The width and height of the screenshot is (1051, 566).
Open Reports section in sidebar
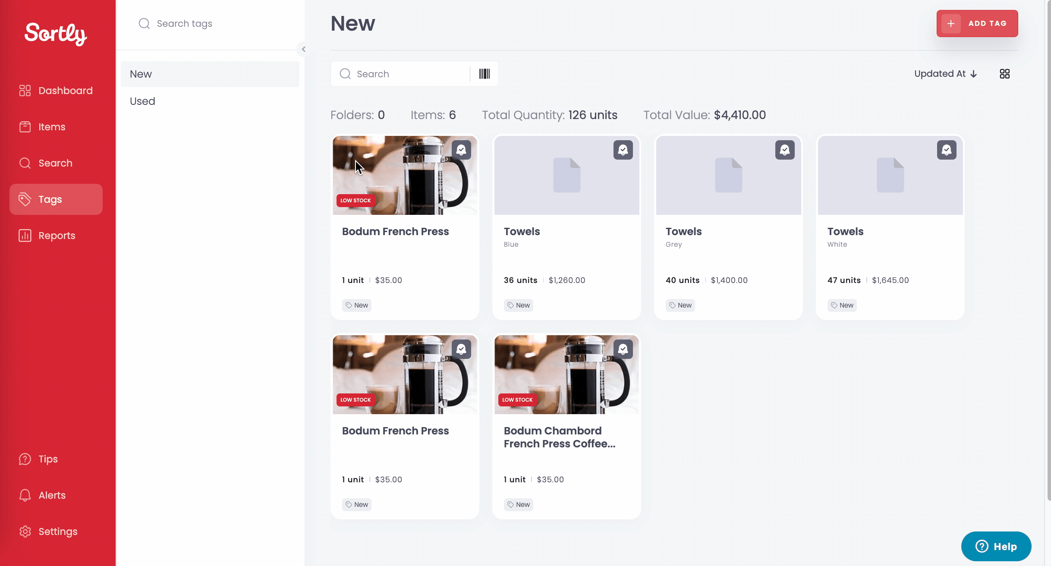pyautogui.click(x=56, y=236)
